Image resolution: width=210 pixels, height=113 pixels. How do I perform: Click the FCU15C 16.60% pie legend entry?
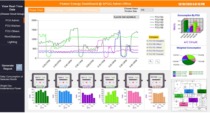click(180, 76)
